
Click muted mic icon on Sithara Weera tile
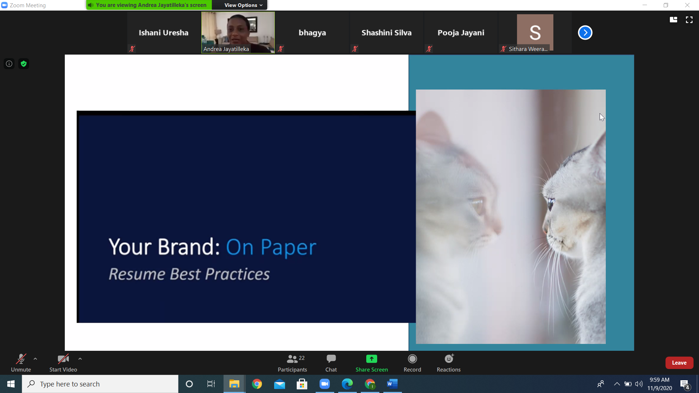[503, 49]
